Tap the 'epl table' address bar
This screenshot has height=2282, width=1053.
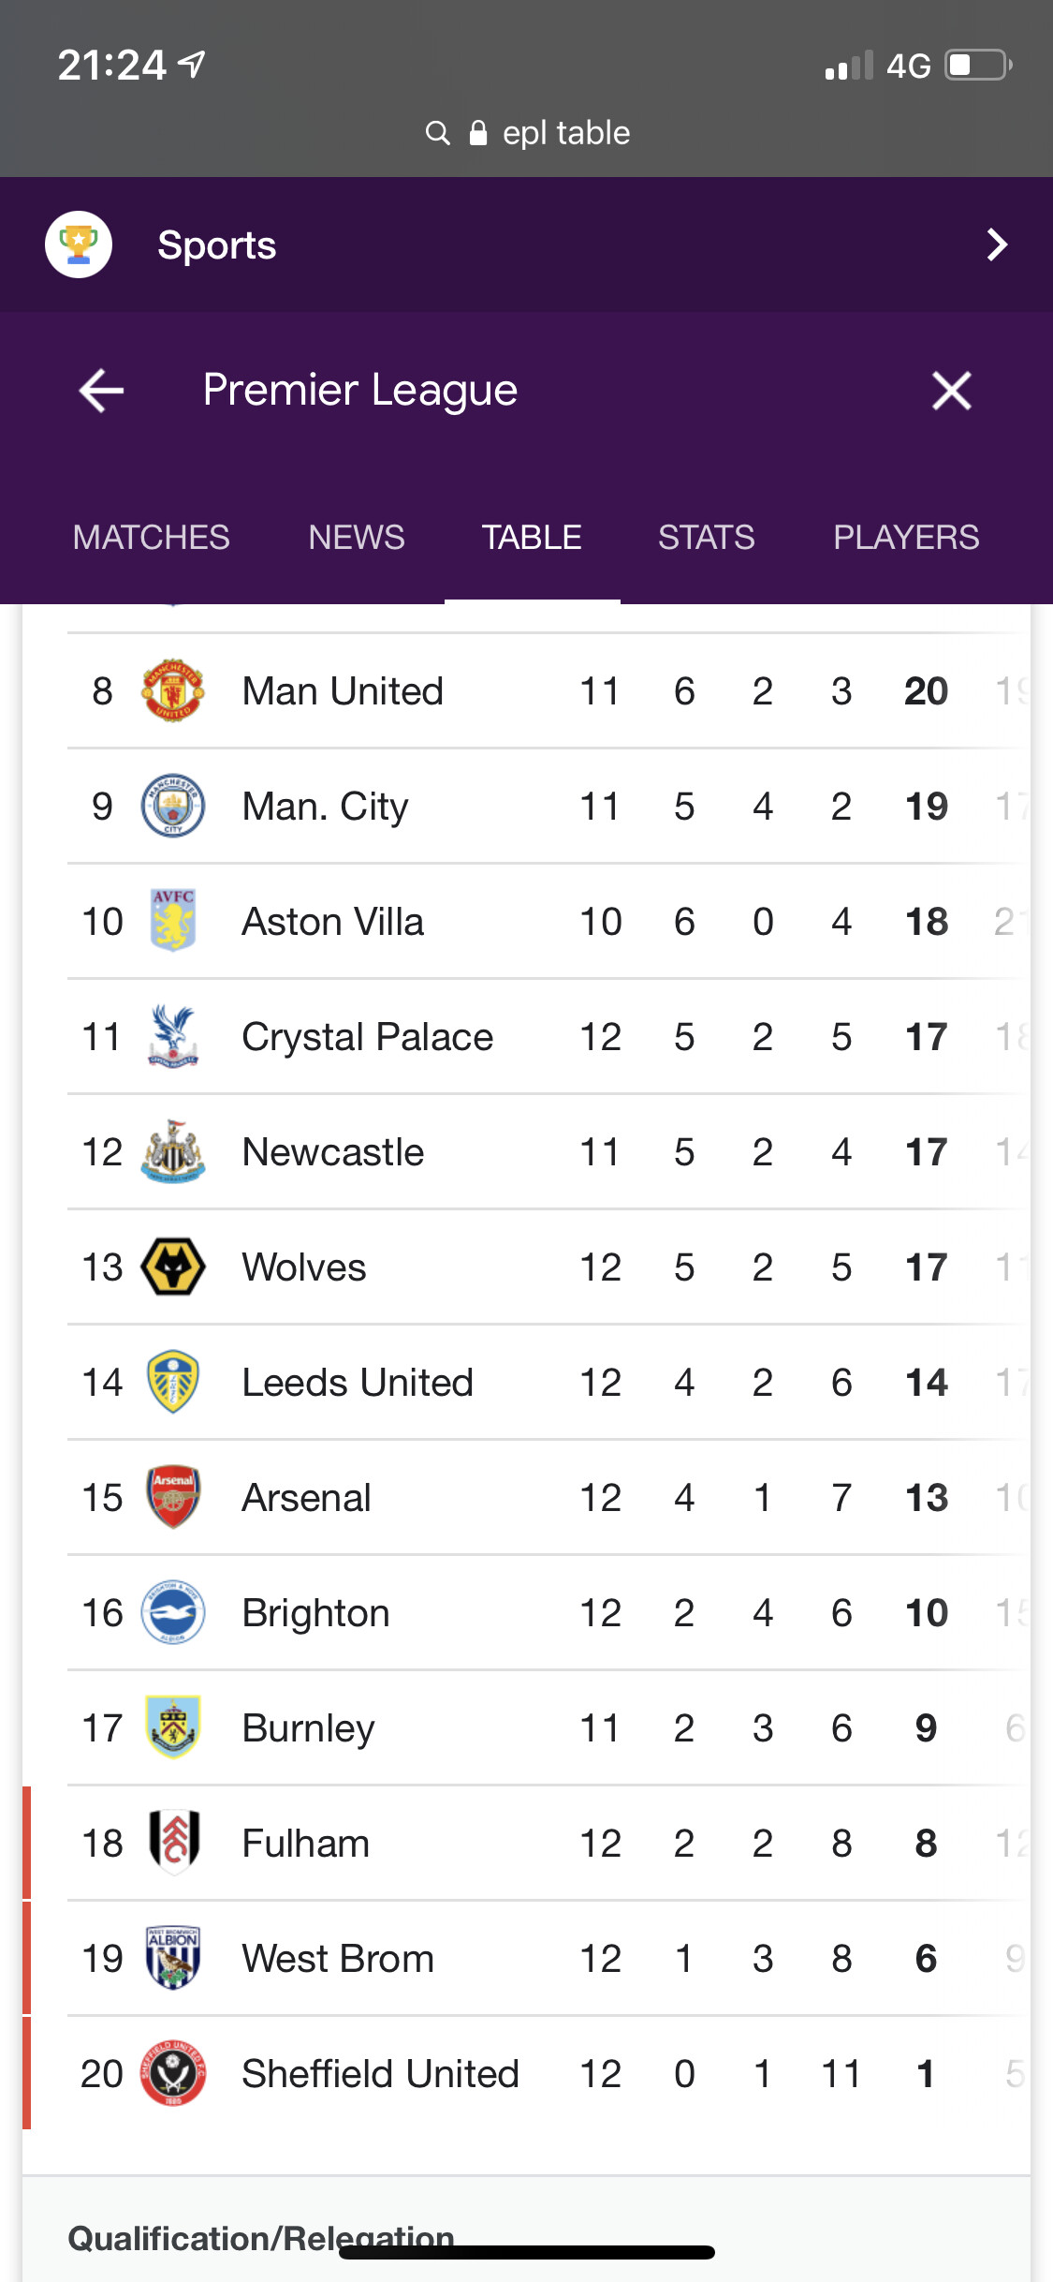point(565,133)
